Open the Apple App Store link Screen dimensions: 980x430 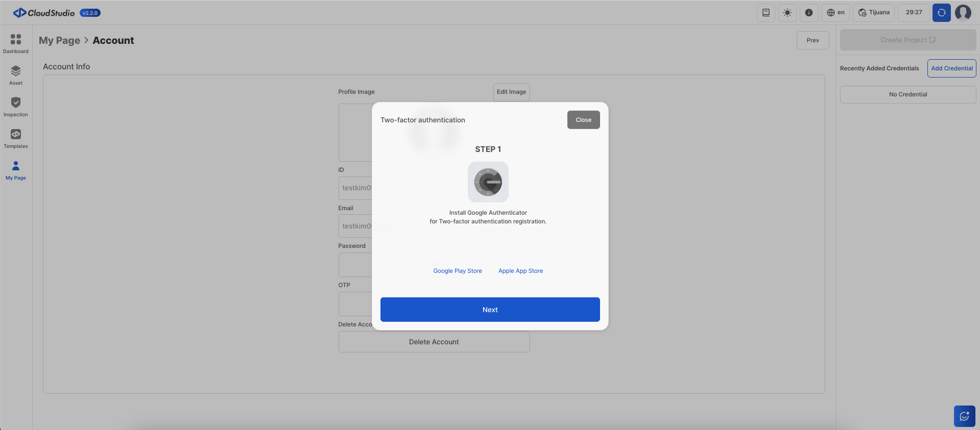click(520, 271)
